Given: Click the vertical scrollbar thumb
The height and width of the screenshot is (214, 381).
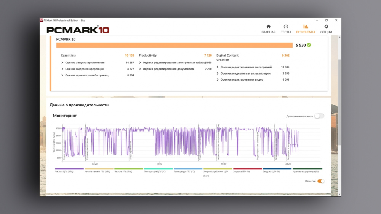Looking at the screenshot, I should coord(339,102).
